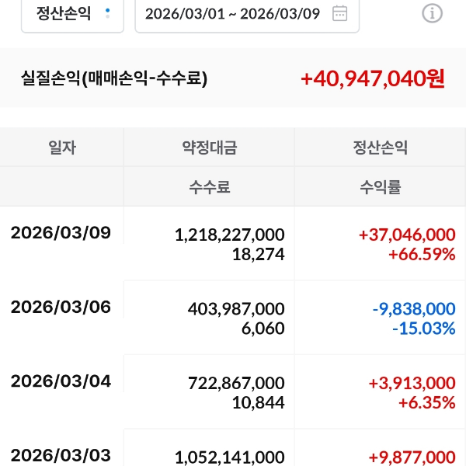The width and height of the screenshot is (466, 466).
Task: Click the 정산손익 column header
Action: 380,148
